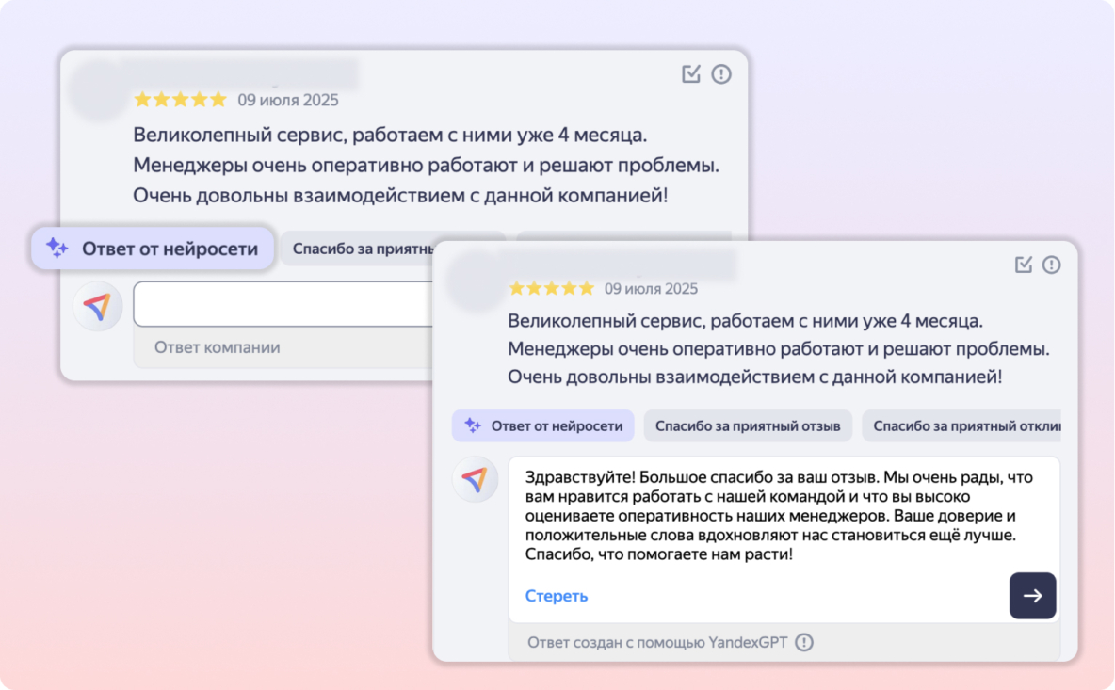
Task: Click the company logo avatar beside the empty reply field
Action: coord(98,305)
